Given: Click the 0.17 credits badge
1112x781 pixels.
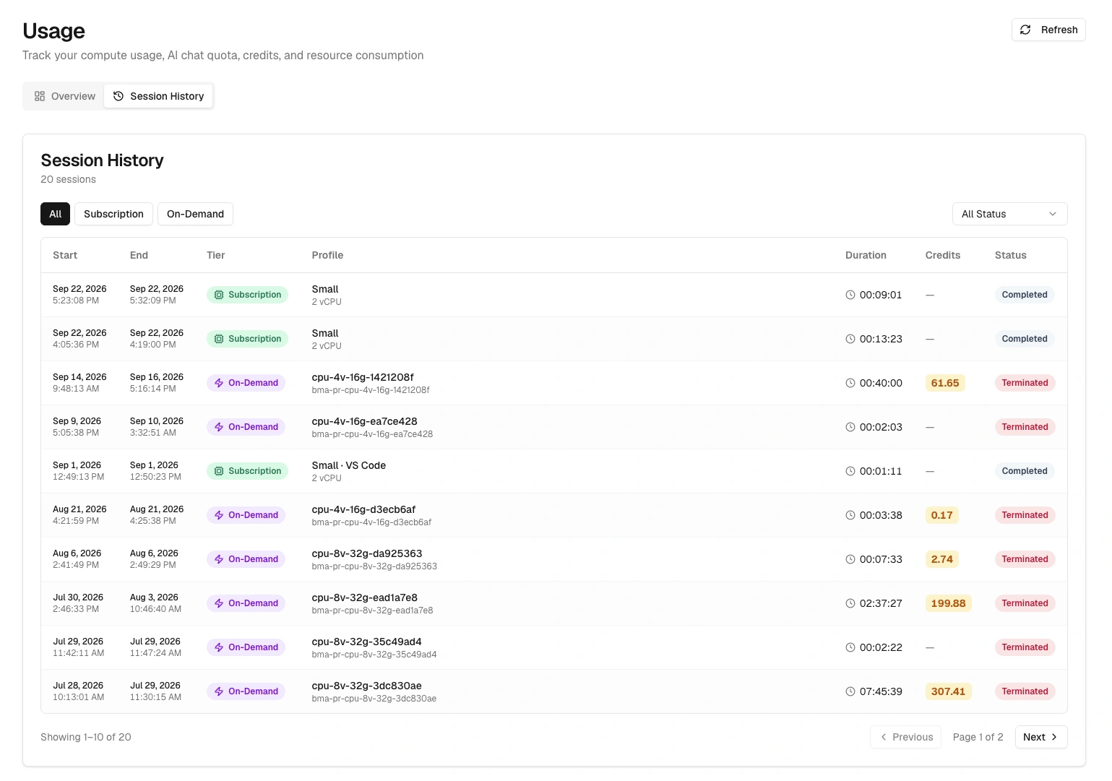Looking at the screenshot, I should (x=942, y=515).
